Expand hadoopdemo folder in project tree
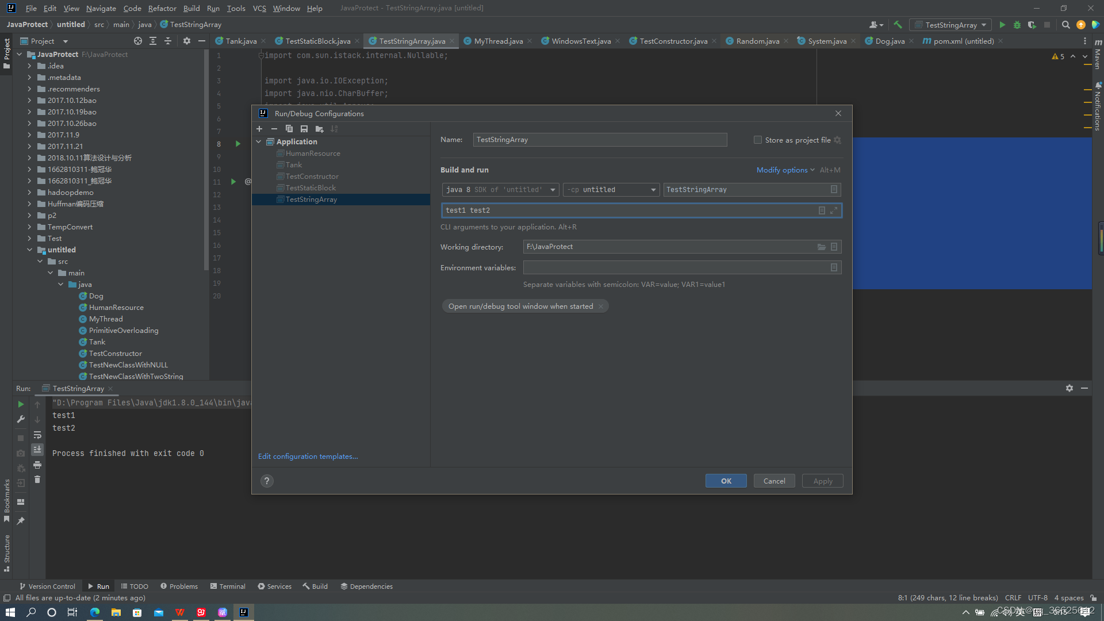Image resolution: width=1104 pixels, height=621 pixels. pyautogui.click(x=29, y=193)
